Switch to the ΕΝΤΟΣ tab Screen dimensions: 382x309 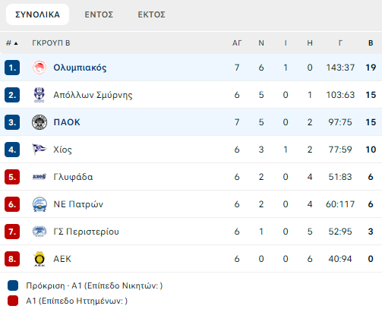pyautogui.click(x=99, y=14)
